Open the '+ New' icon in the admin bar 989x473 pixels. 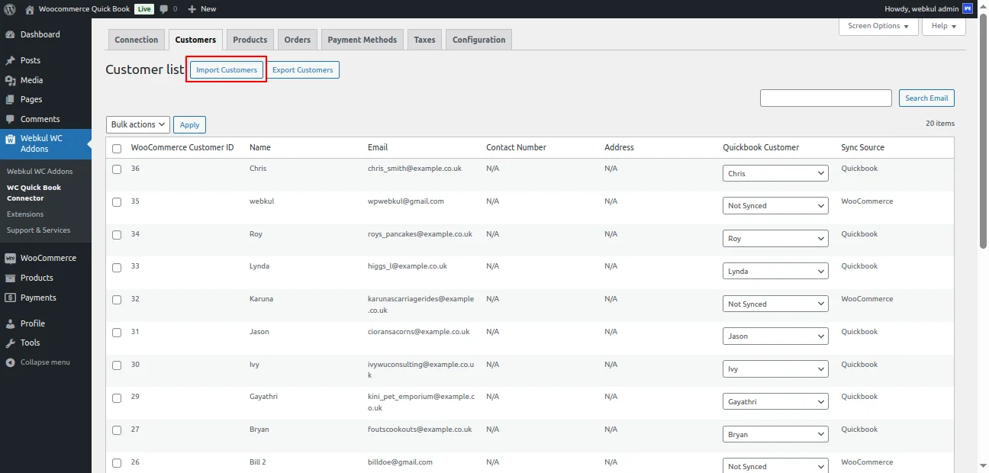coord(201,9)
